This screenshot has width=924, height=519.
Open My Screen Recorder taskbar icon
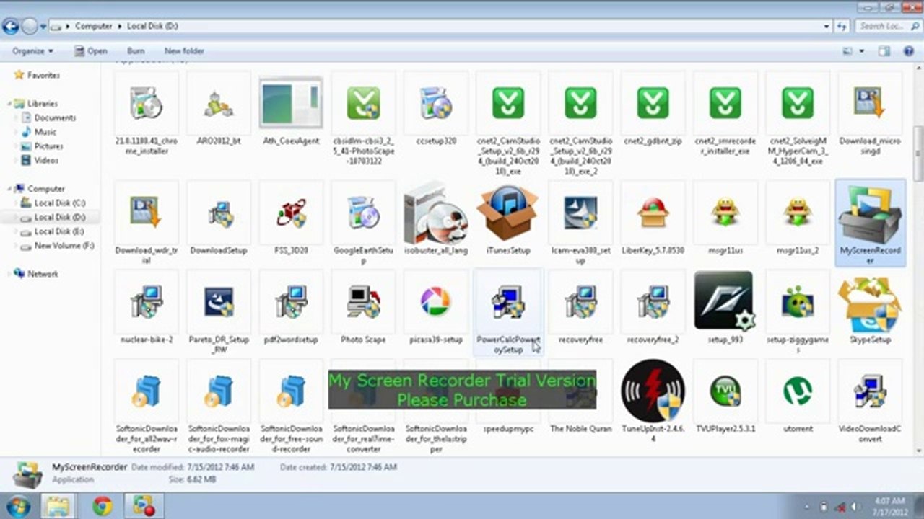[144, 506]
